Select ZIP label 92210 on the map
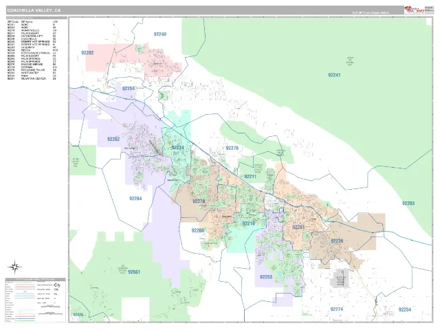 coord(248,223)
